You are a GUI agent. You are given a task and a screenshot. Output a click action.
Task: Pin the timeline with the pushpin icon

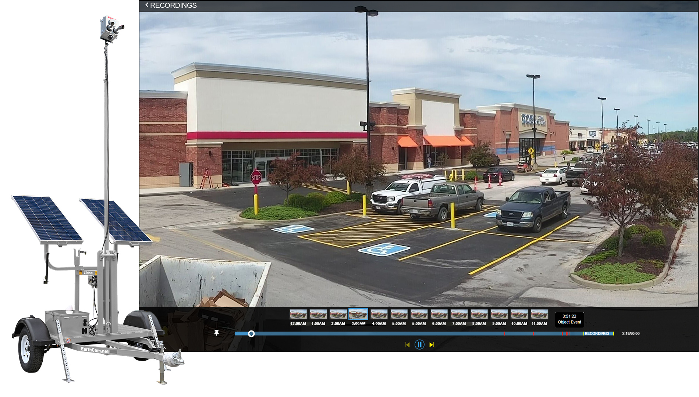click(x=217, y=333)
